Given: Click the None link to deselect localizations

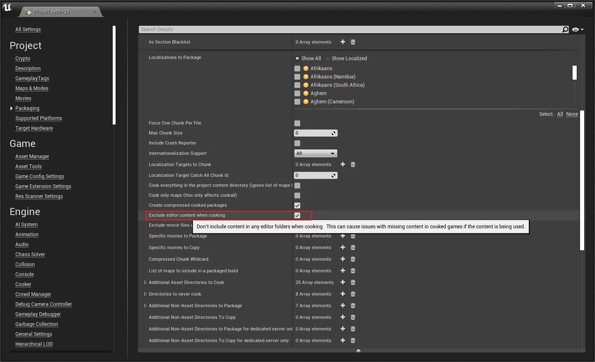Looking at the screenshot, I should [572, 114].
